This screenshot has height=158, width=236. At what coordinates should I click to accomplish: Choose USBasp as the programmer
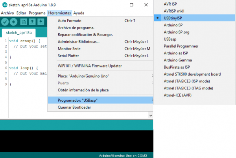coord(170,39)
